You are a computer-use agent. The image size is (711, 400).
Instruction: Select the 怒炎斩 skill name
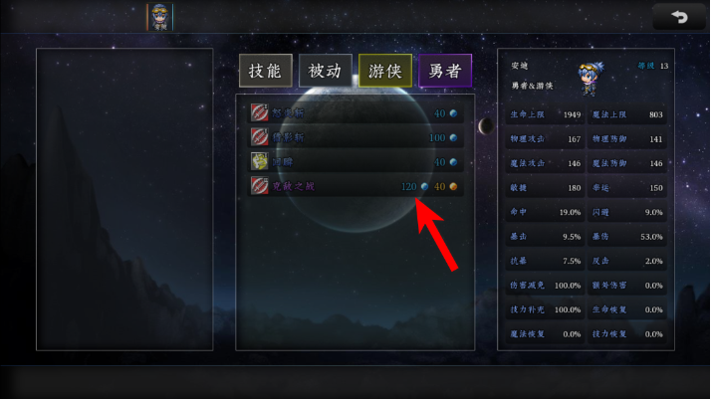[x=288, y=113]
